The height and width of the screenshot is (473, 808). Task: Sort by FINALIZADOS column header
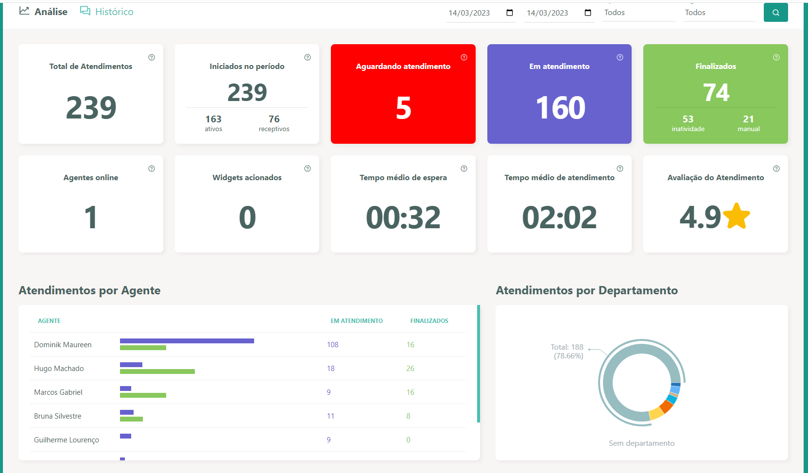pos(429,321)
